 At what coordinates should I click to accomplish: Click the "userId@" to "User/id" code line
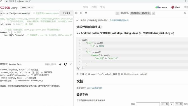click(x=106, y=58)
